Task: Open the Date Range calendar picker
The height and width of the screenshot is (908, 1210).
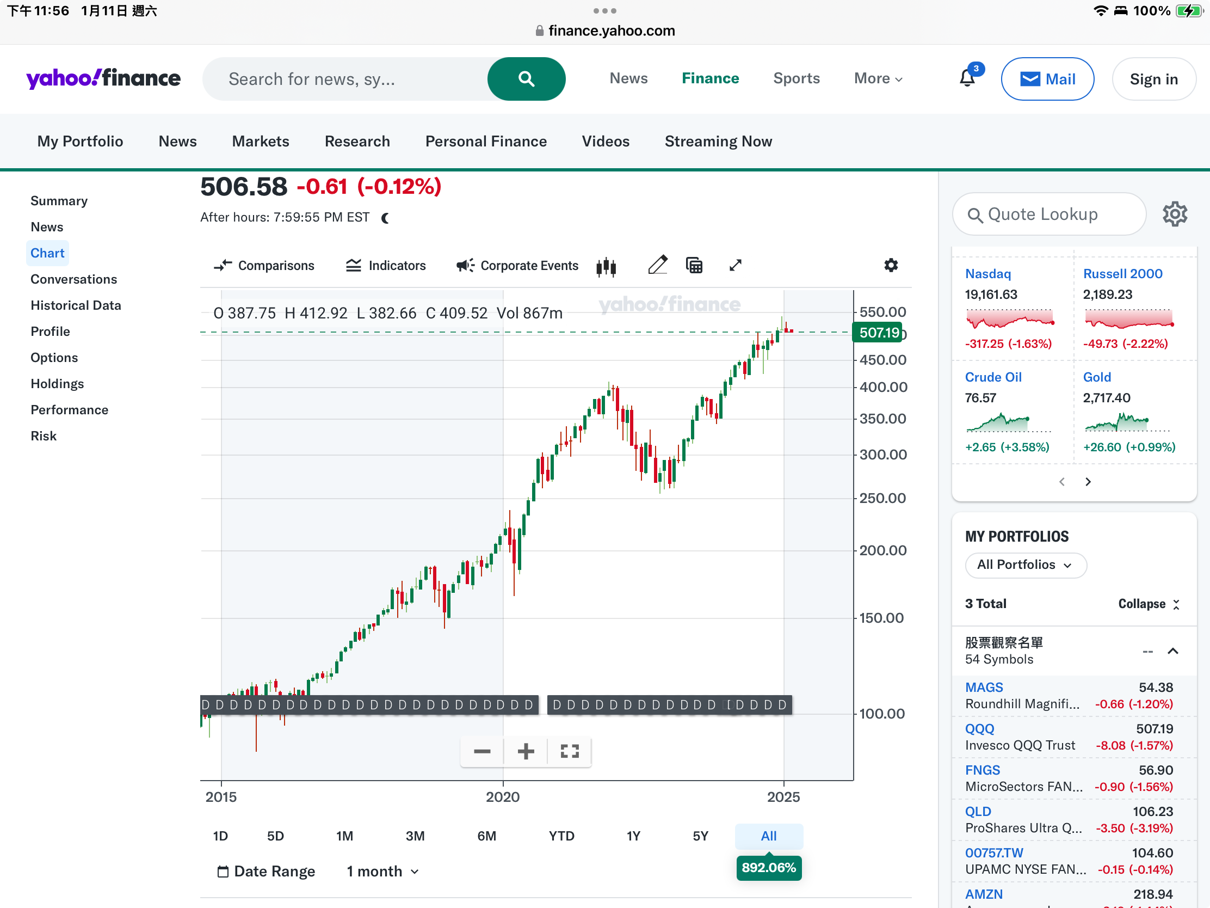Action: tap(267, 872)
